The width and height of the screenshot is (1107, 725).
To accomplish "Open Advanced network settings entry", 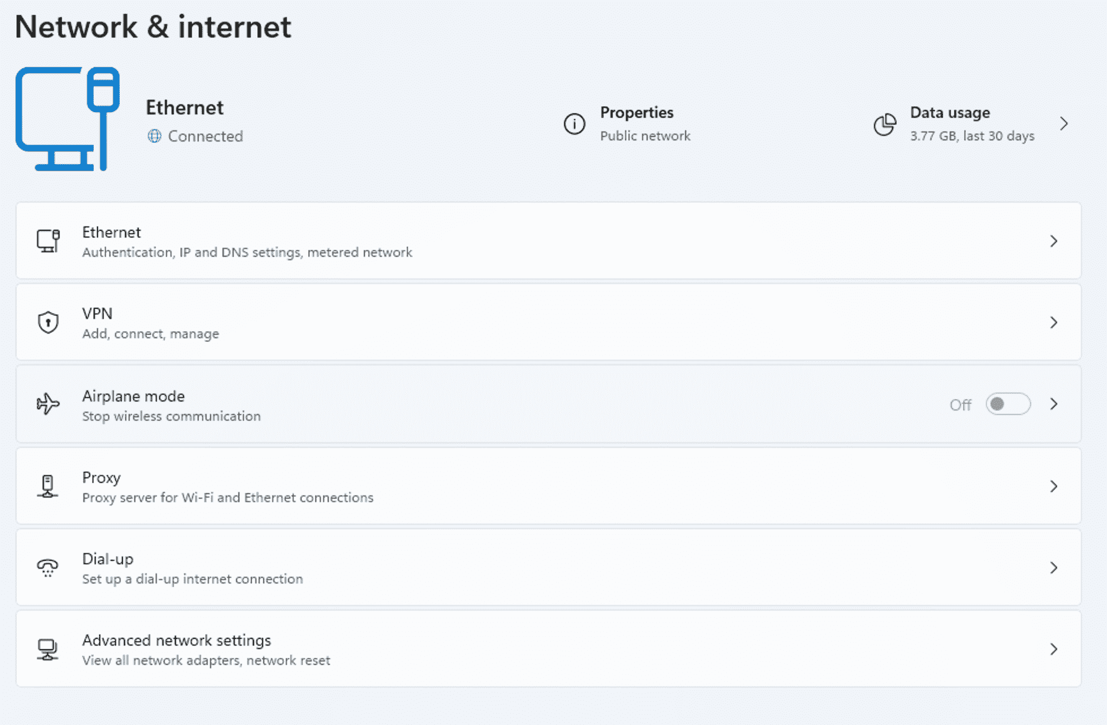I will click(x=549, y=649).
